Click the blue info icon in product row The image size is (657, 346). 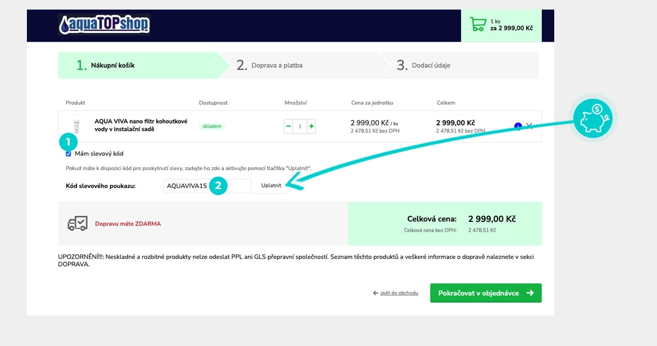click(518, 126)
